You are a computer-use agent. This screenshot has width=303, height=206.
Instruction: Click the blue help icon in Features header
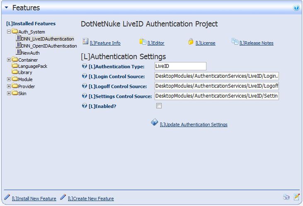pos(296,7)
